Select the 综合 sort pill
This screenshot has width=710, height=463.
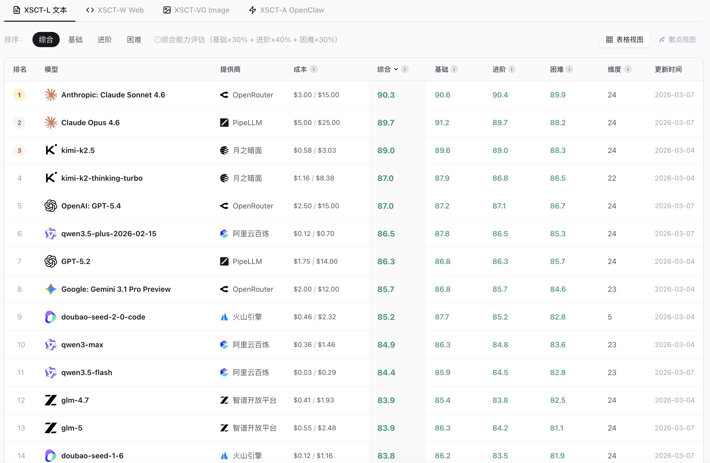(x=46, y=40)
